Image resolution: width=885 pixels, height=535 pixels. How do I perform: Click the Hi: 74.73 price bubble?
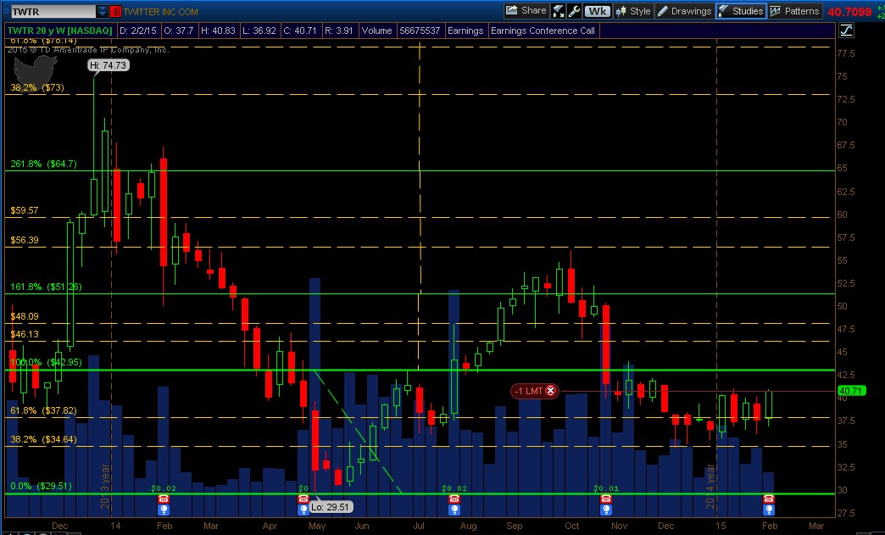[109, 65]
